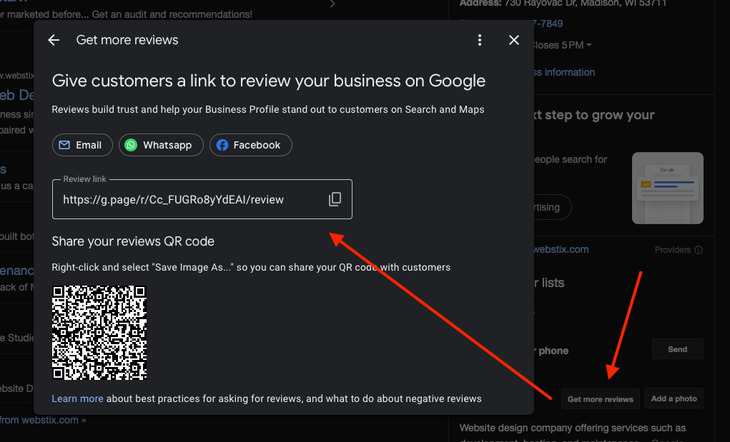
Task: Visit the webstix.com website link
Action: pos(561,249)
